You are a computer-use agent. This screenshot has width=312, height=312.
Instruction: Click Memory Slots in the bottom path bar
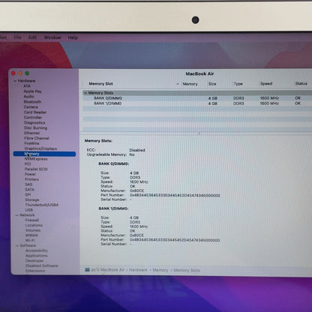pyautogui.click(x=187, y=270)
